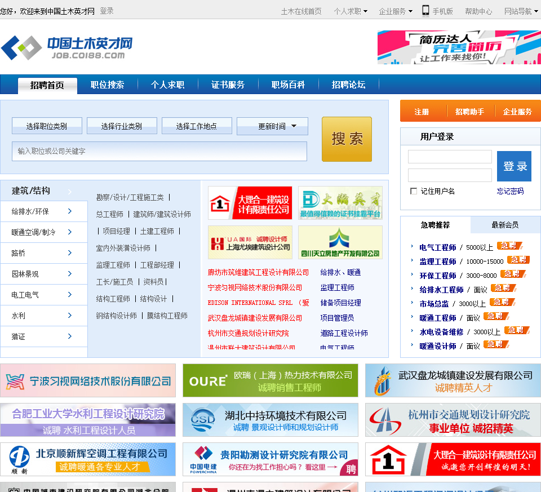
Task: Click the urgent badge beside 给排水工程师
Action: pyautogui.click(x=504, y=289)
